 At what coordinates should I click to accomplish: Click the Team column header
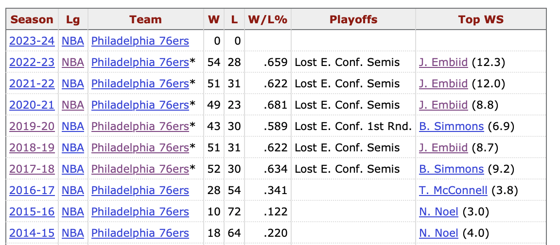pyautogui.click(x=145, y=20)
